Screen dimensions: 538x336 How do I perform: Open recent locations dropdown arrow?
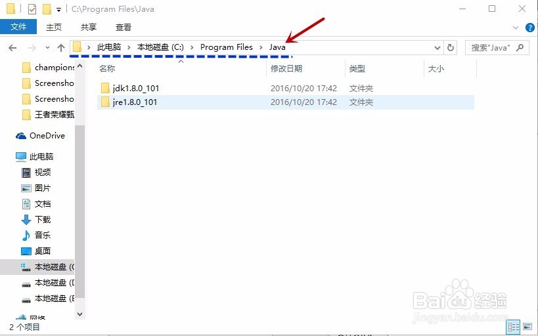(x=47, y=48)
